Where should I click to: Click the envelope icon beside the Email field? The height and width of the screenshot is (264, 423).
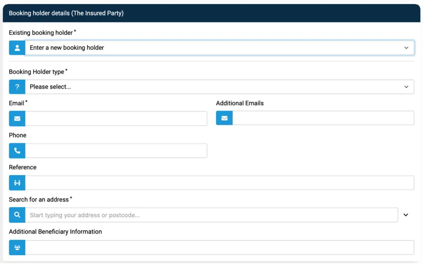tap(17, 118)
